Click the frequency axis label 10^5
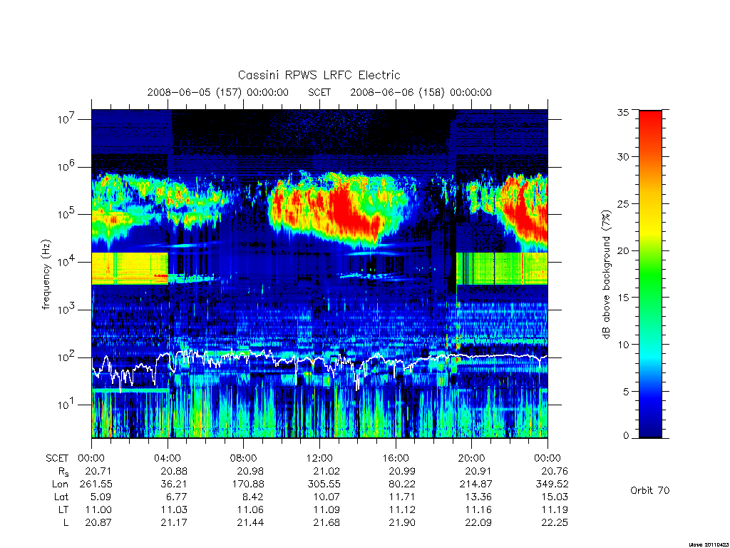The width and height of the screenshot is (730, 548). coord(67,214)
